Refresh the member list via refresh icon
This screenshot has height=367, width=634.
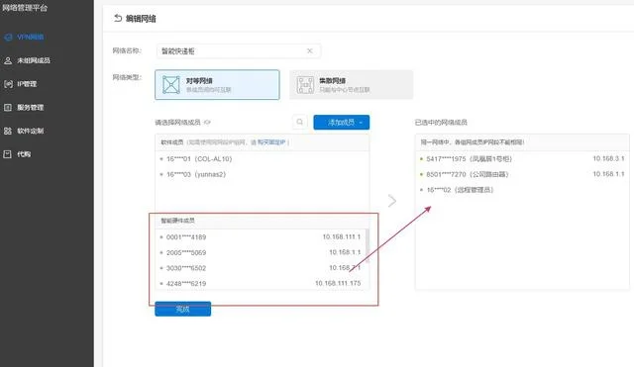[x=207, y=123]
